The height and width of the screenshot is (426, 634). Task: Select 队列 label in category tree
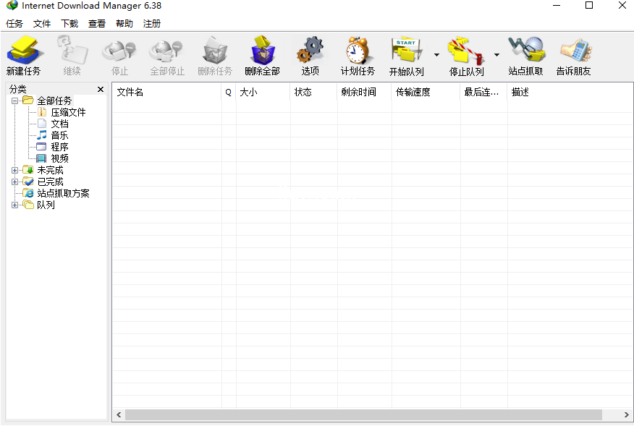(x=46, y=205)
